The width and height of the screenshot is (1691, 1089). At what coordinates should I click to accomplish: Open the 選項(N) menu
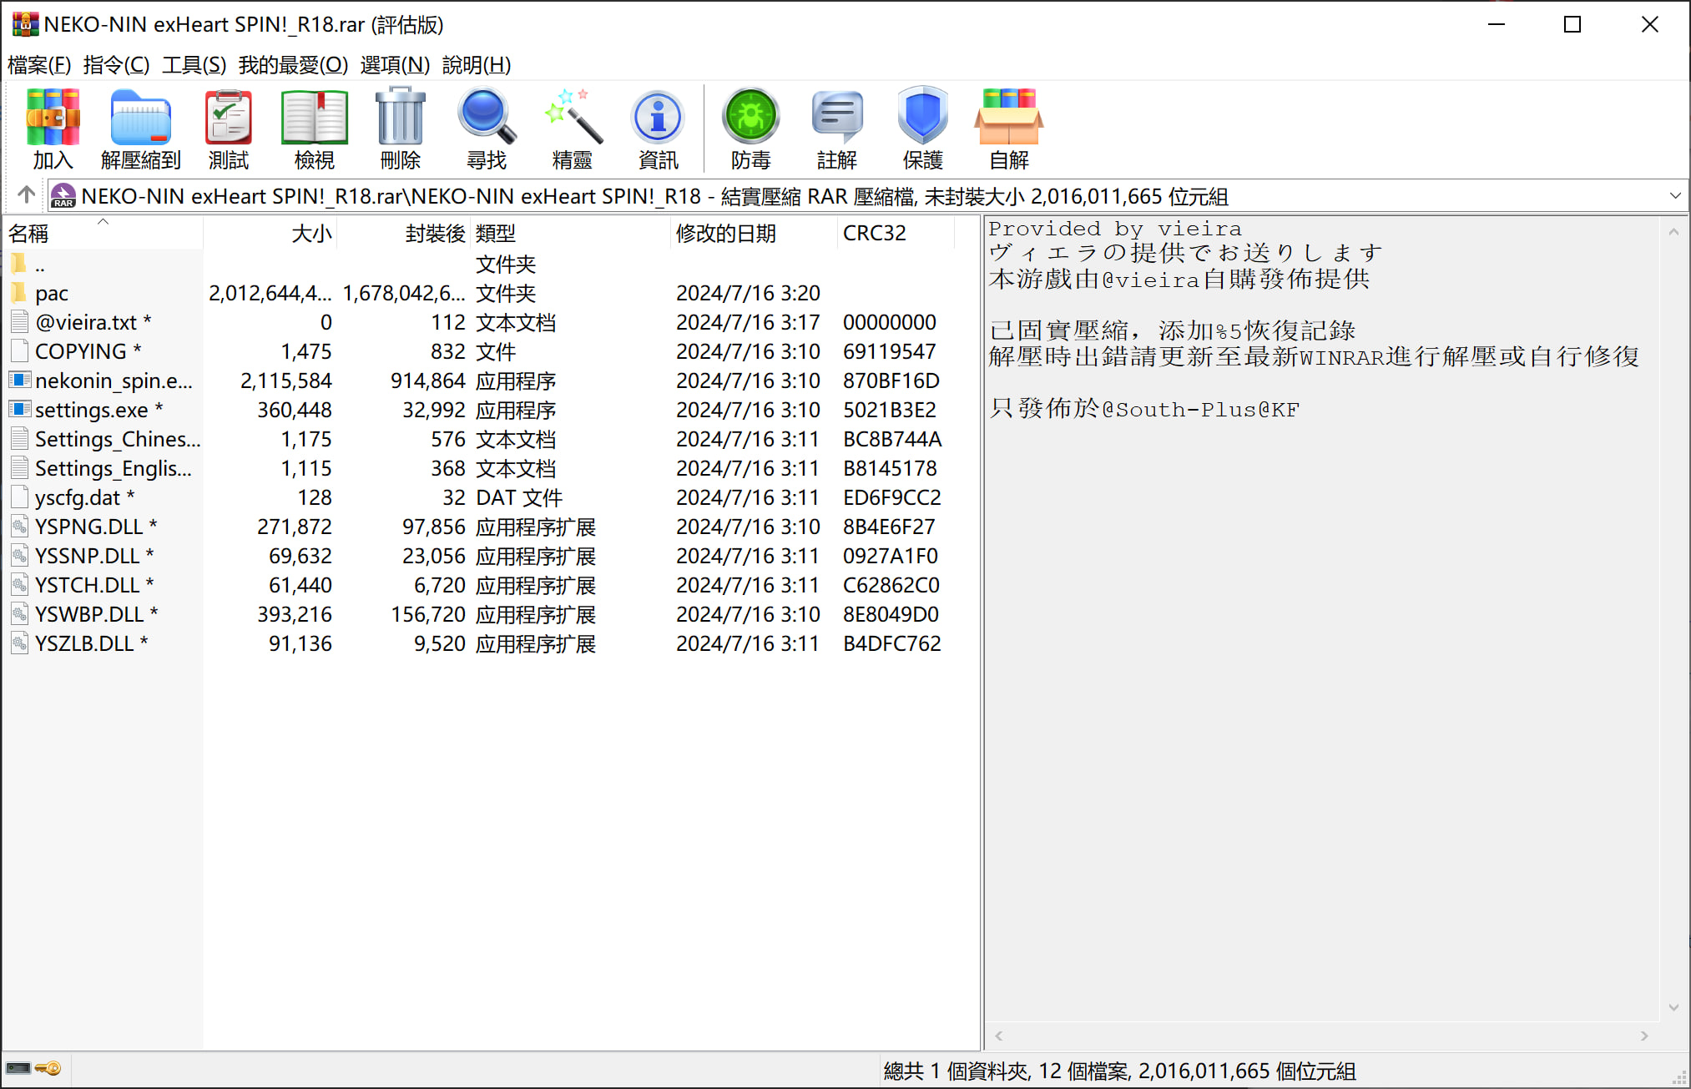(x=395, y=65)
